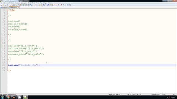Screen dimensions: 177x99
Task: Toggle synchronized vertical scrolling icon
Action: pyautogui.click(x=39, y=5)
